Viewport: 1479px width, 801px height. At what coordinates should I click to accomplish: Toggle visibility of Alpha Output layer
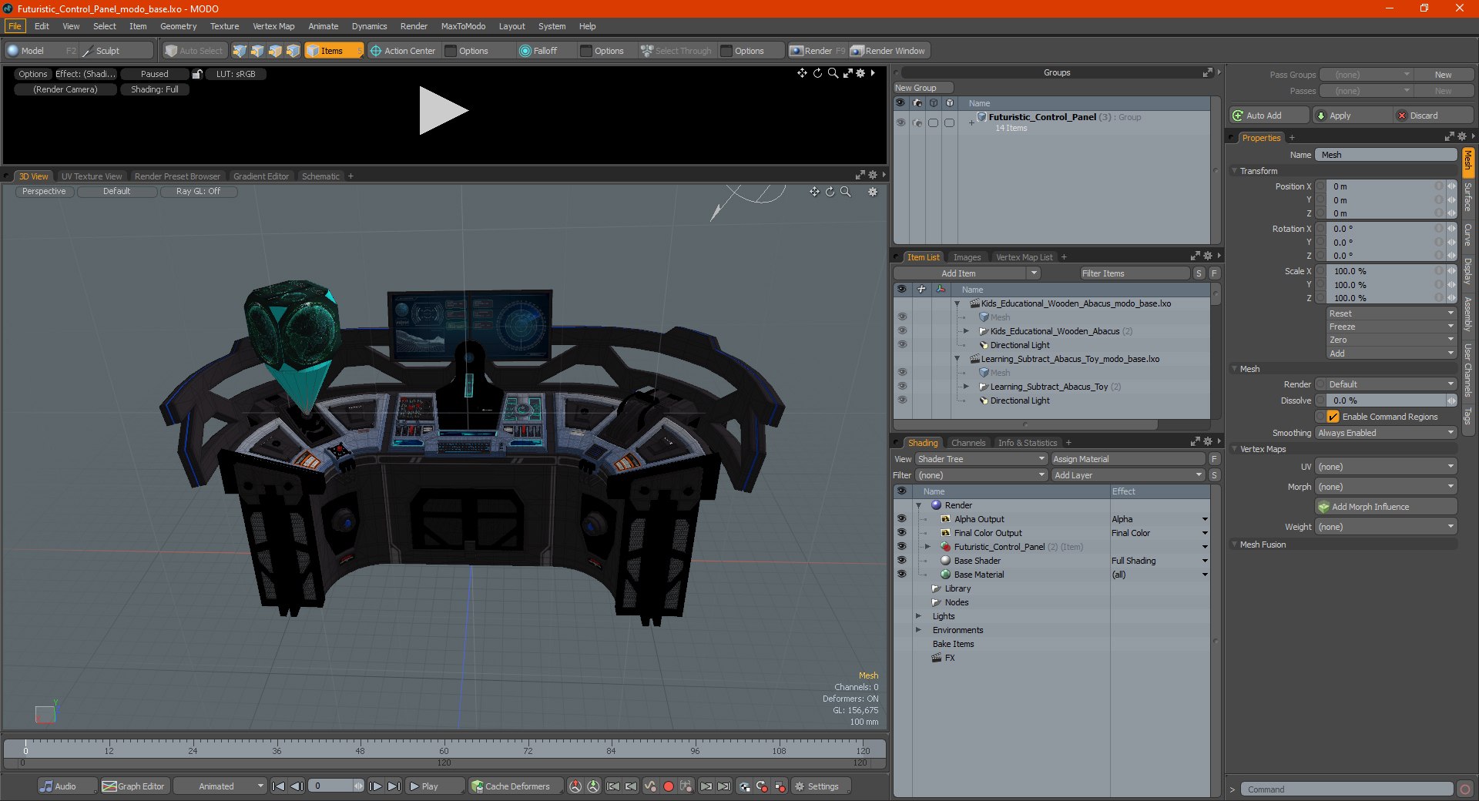point(901,519)
